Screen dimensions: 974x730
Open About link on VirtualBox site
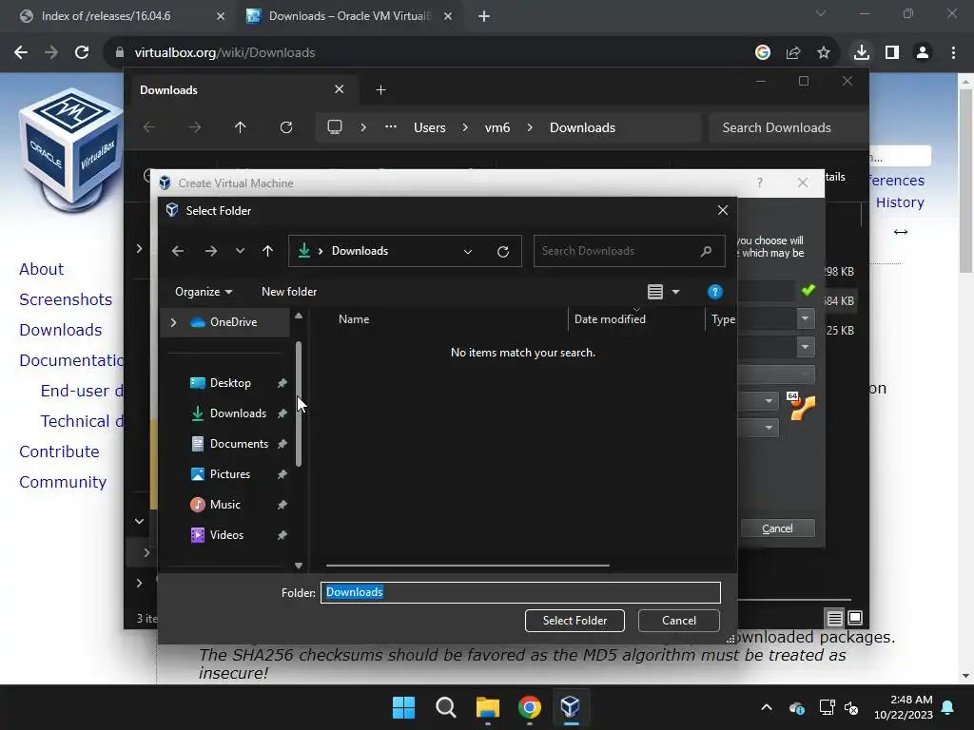point(41,269)
